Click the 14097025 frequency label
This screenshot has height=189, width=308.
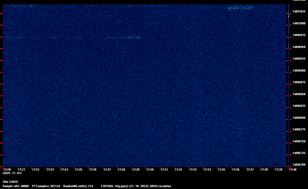(x=299, y=12)
